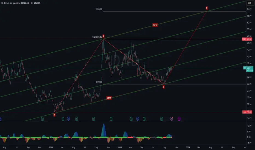255x150 pixels.
Task: Click the red 0.618 ratio label
Action: (109, 98)
